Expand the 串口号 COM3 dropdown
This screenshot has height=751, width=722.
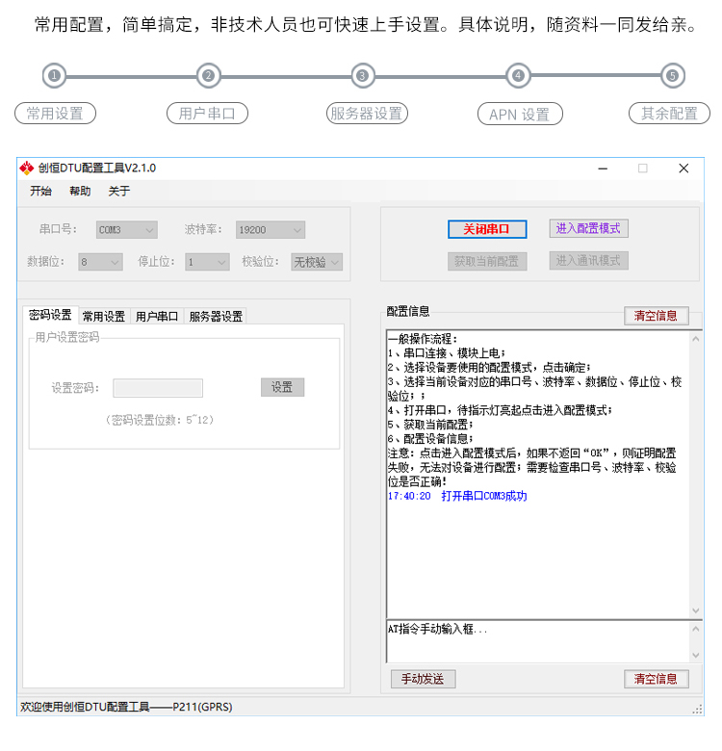(126, 230)
